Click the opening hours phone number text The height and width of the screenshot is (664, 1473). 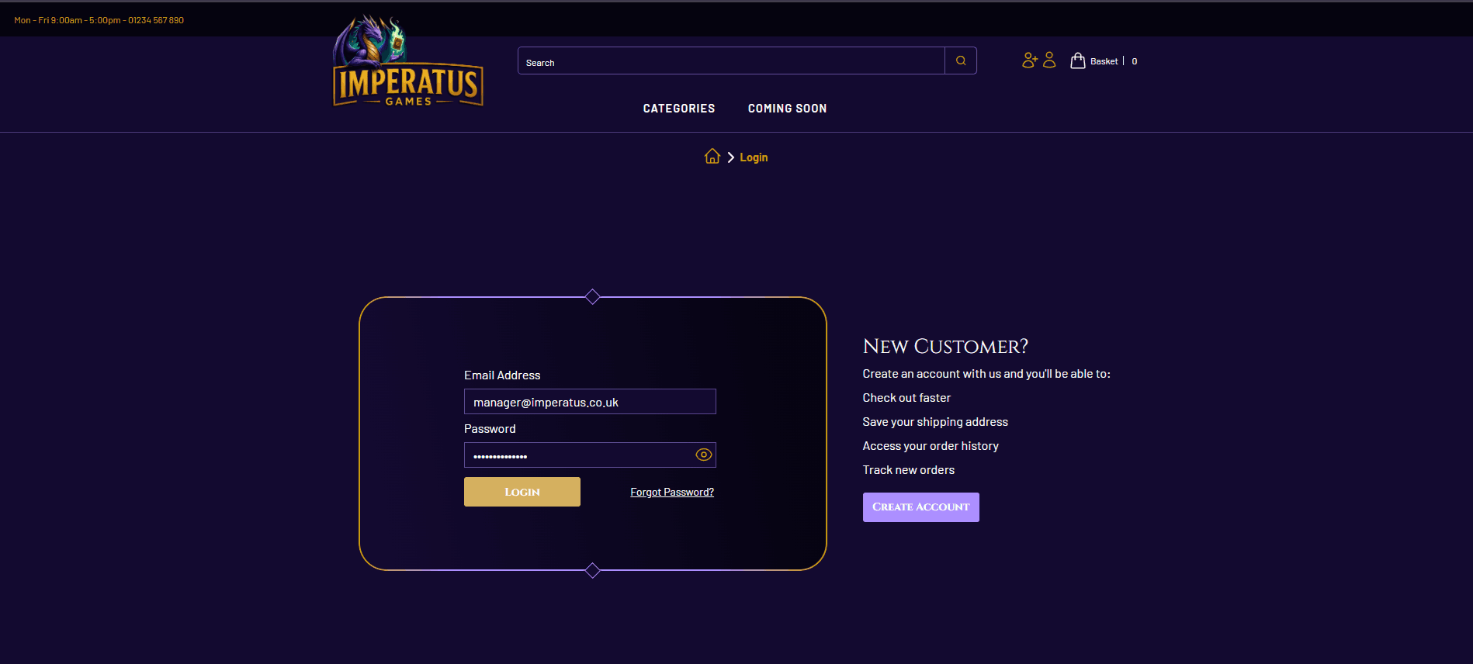[x=99, y=20]
